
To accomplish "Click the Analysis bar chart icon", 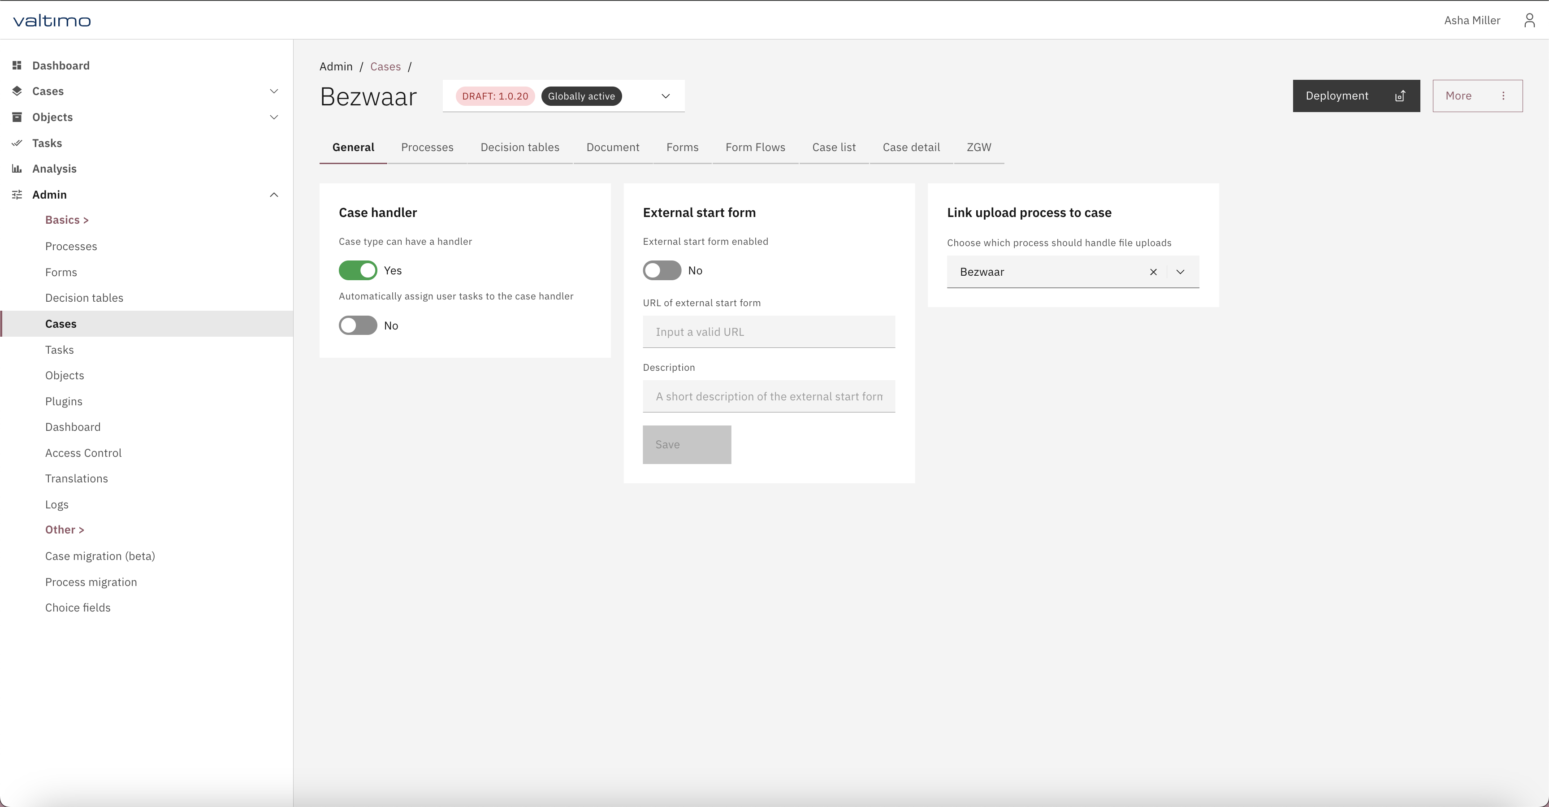I will [x=17, y=169].
